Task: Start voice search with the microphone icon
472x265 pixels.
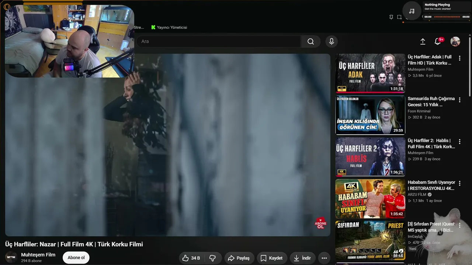Action: click(x=332, y=42)
